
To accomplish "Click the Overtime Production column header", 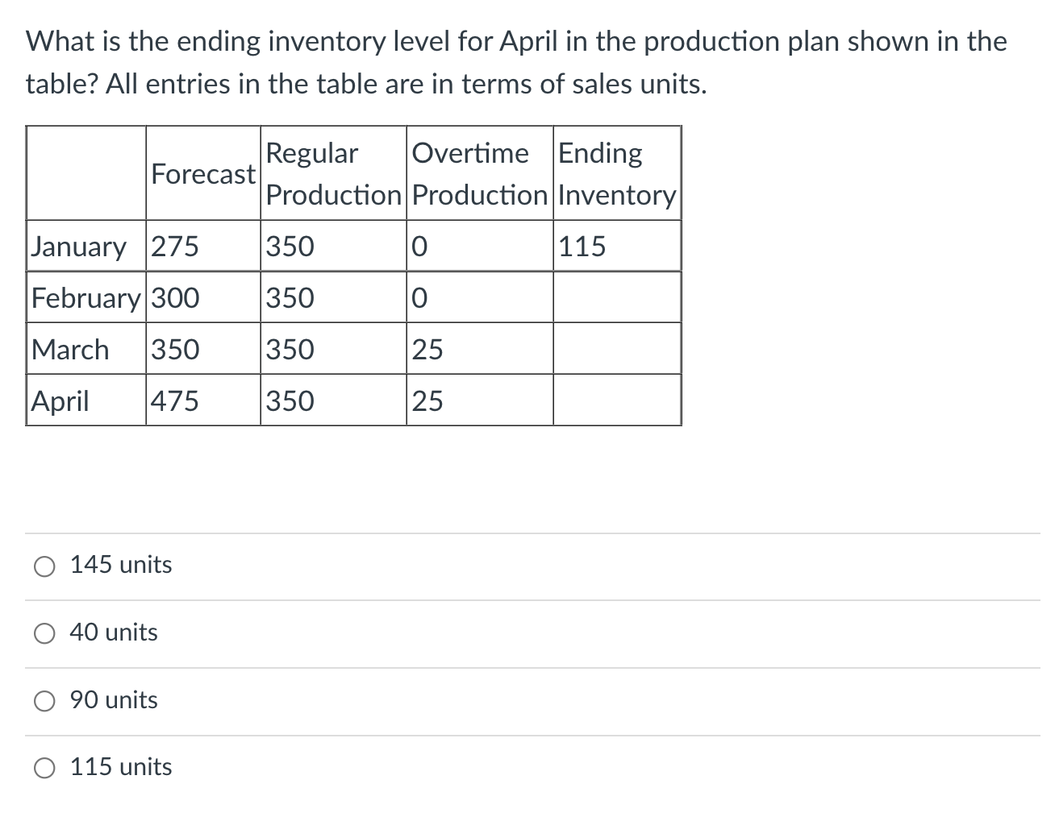I will (479, 172).
